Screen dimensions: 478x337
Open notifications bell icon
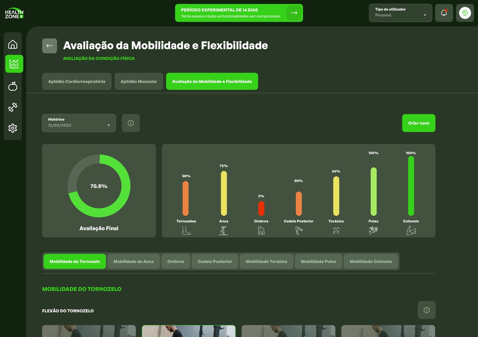click(444, 13)
